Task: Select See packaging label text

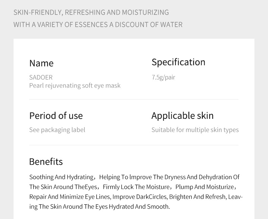Action: (x=57, y=130)
